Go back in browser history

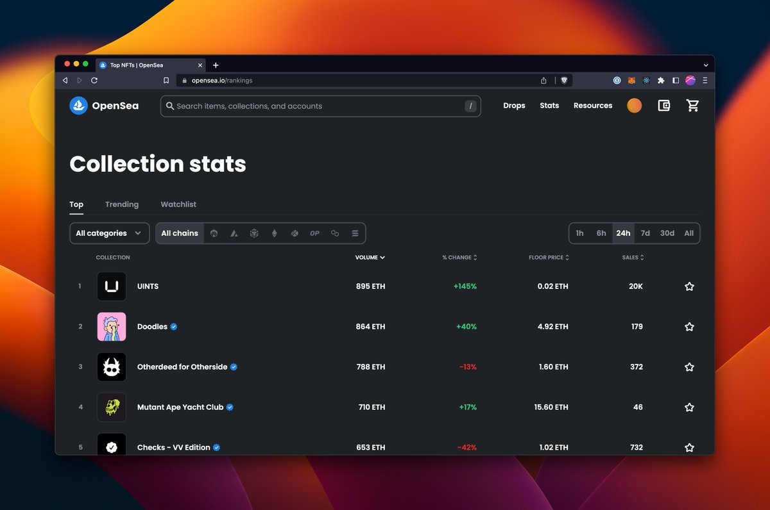click(x=65, y=81)
